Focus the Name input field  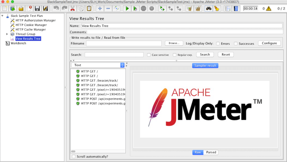click(x=182, y=26)
